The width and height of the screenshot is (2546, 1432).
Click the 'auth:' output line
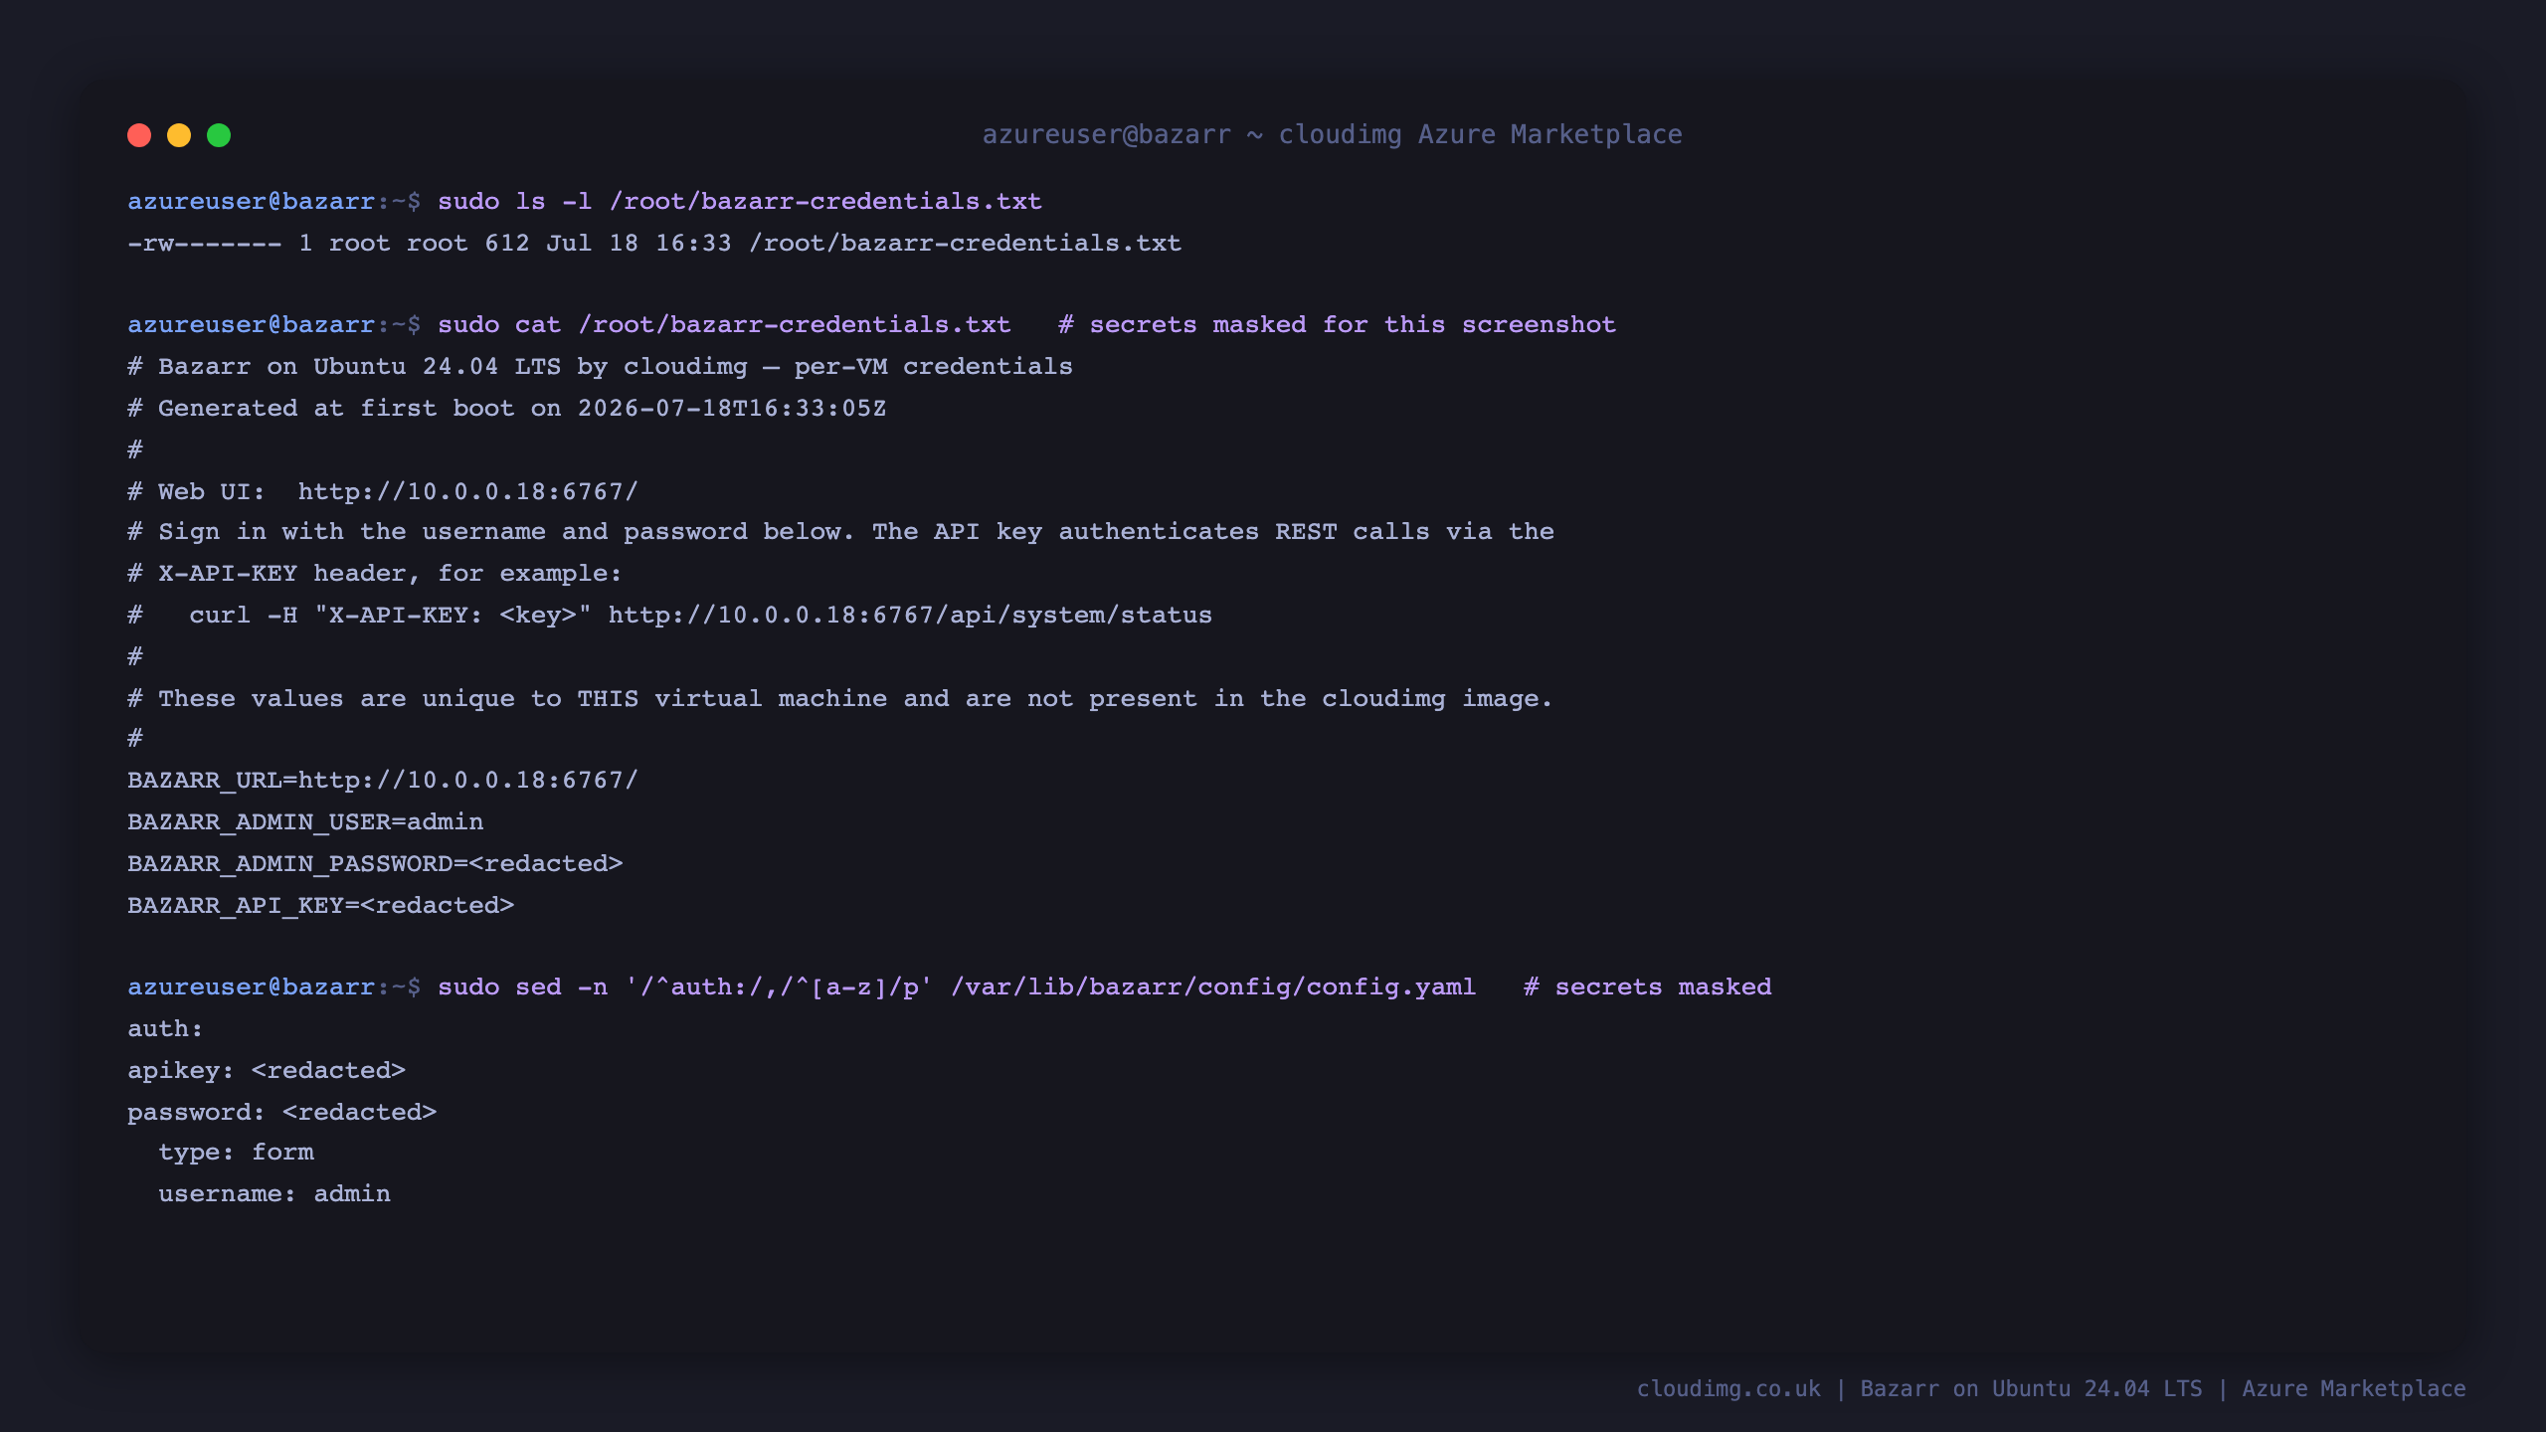tap(165, 1028)
